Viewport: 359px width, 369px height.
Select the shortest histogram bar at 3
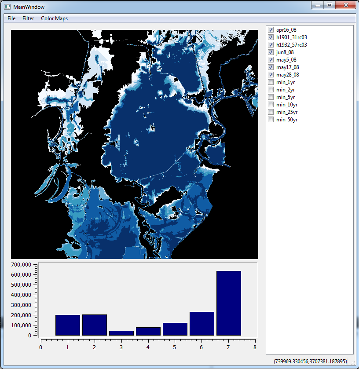[121, 333]
